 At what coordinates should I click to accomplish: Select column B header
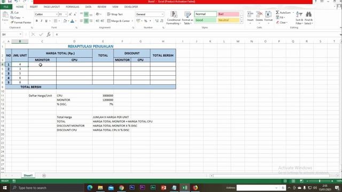pyautogui.click(x=20, y=42)
